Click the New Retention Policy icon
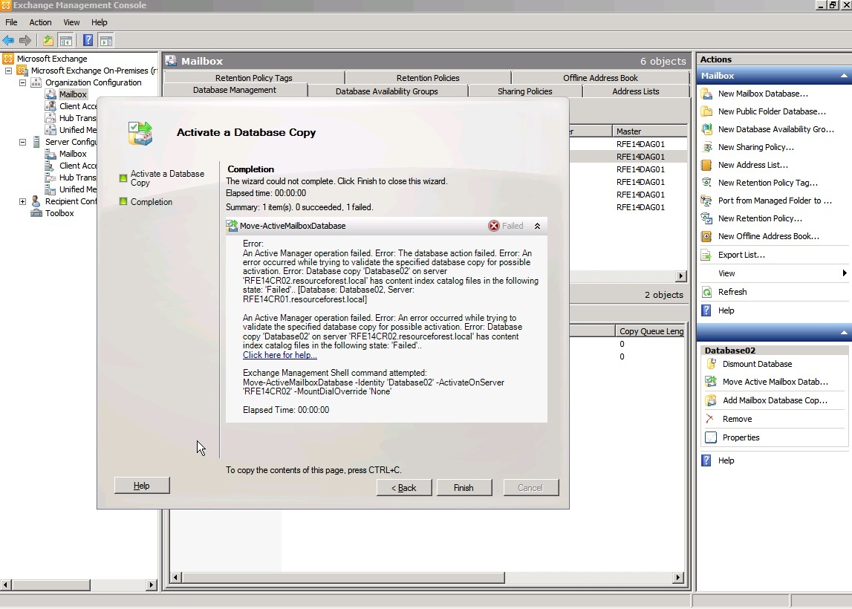This screenshot has height=609, width=852. click(706, 218)
